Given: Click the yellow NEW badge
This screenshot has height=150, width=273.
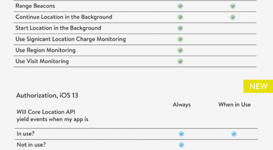Looking at the screenshot, I should point(258,87).
